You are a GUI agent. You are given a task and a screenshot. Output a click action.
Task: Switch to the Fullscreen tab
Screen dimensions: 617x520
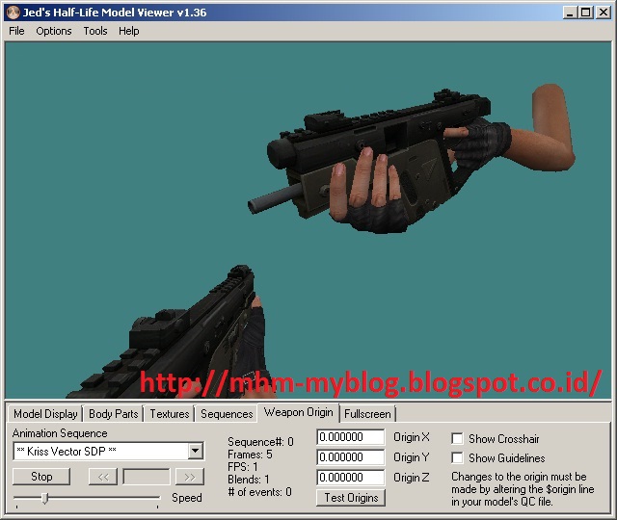pos(367,414)
